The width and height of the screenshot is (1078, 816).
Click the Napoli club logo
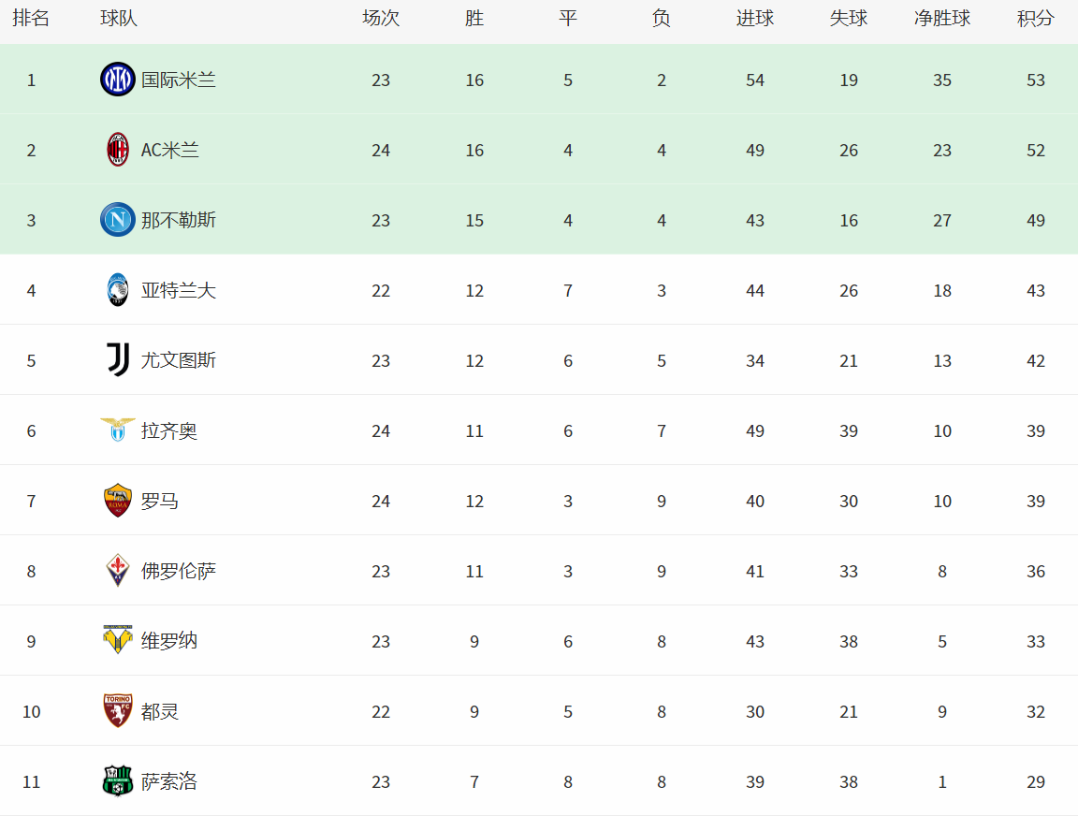(x=118, y=220)
